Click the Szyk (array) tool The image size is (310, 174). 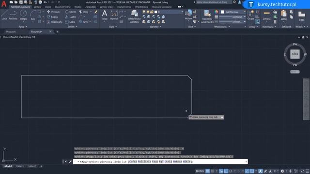coord(83,22)
